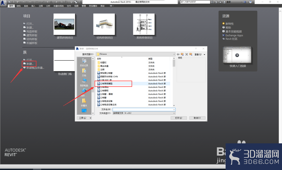
Task: Open the Help icon dropdown arrow
Action: tap(253, 2)
